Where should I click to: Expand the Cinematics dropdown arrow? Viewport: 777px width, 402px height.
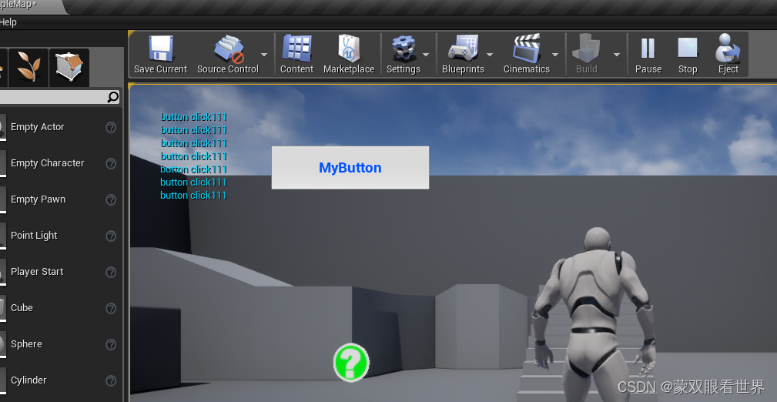[555, 55]
